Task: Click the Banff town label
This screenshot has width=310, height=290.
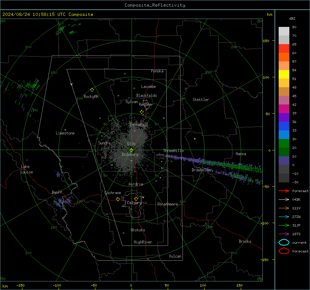Action: pyautogui.click(x=57, y=192)
